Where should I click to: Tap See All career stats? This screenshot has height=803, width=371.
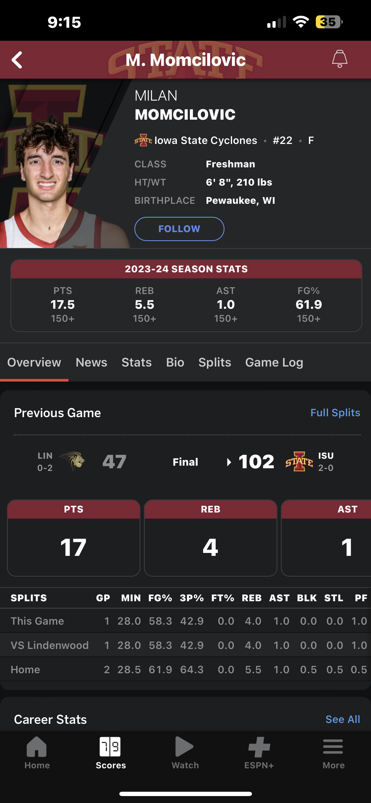[x=342, y=719]
